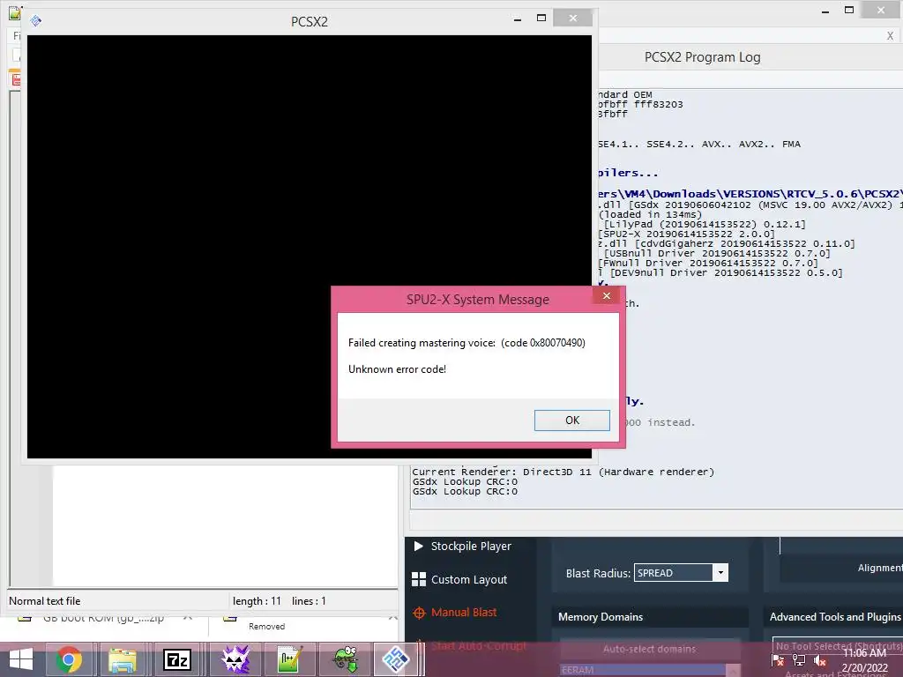Image resolution: width=903 pixels, height=677 pixels.
Task: Close the PCSX2 Program Log panel
Action: point(890,35)
